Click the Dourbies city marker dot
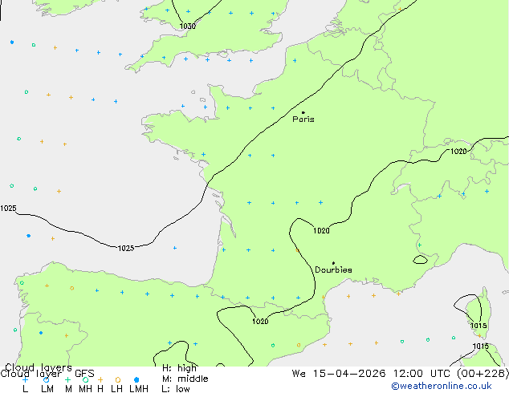Screen dimensions: 509x393 point(333,263)
